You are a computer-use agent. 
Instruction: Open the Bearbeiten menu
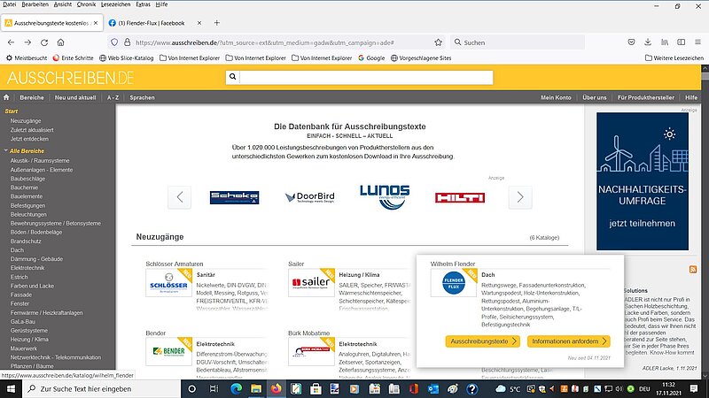pyautogui.click(x=35, y=4)
